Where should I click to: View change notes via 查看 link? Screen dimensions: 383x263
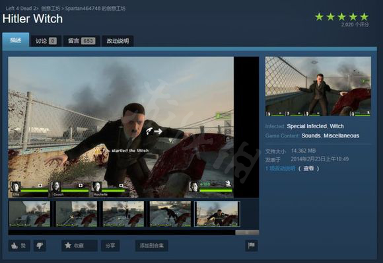308,169
